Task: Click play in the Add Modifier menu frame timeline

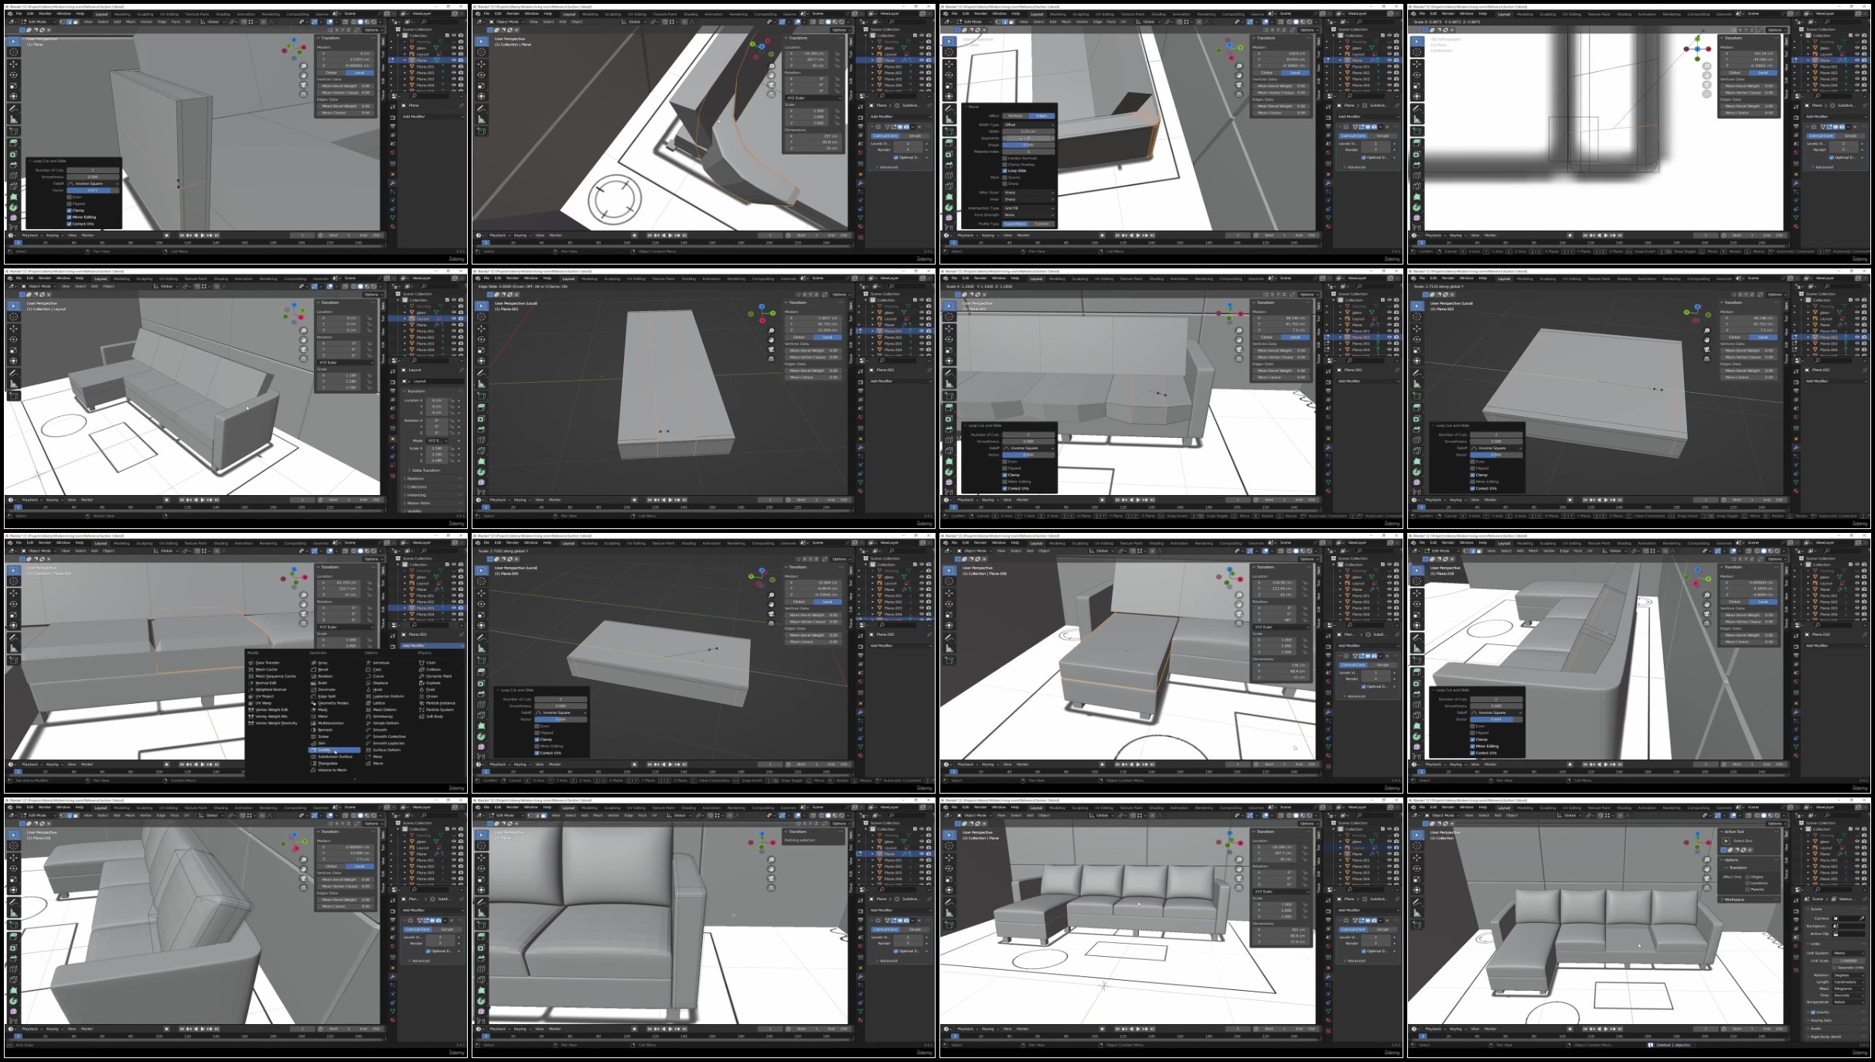Action: (x=202, y=764)
